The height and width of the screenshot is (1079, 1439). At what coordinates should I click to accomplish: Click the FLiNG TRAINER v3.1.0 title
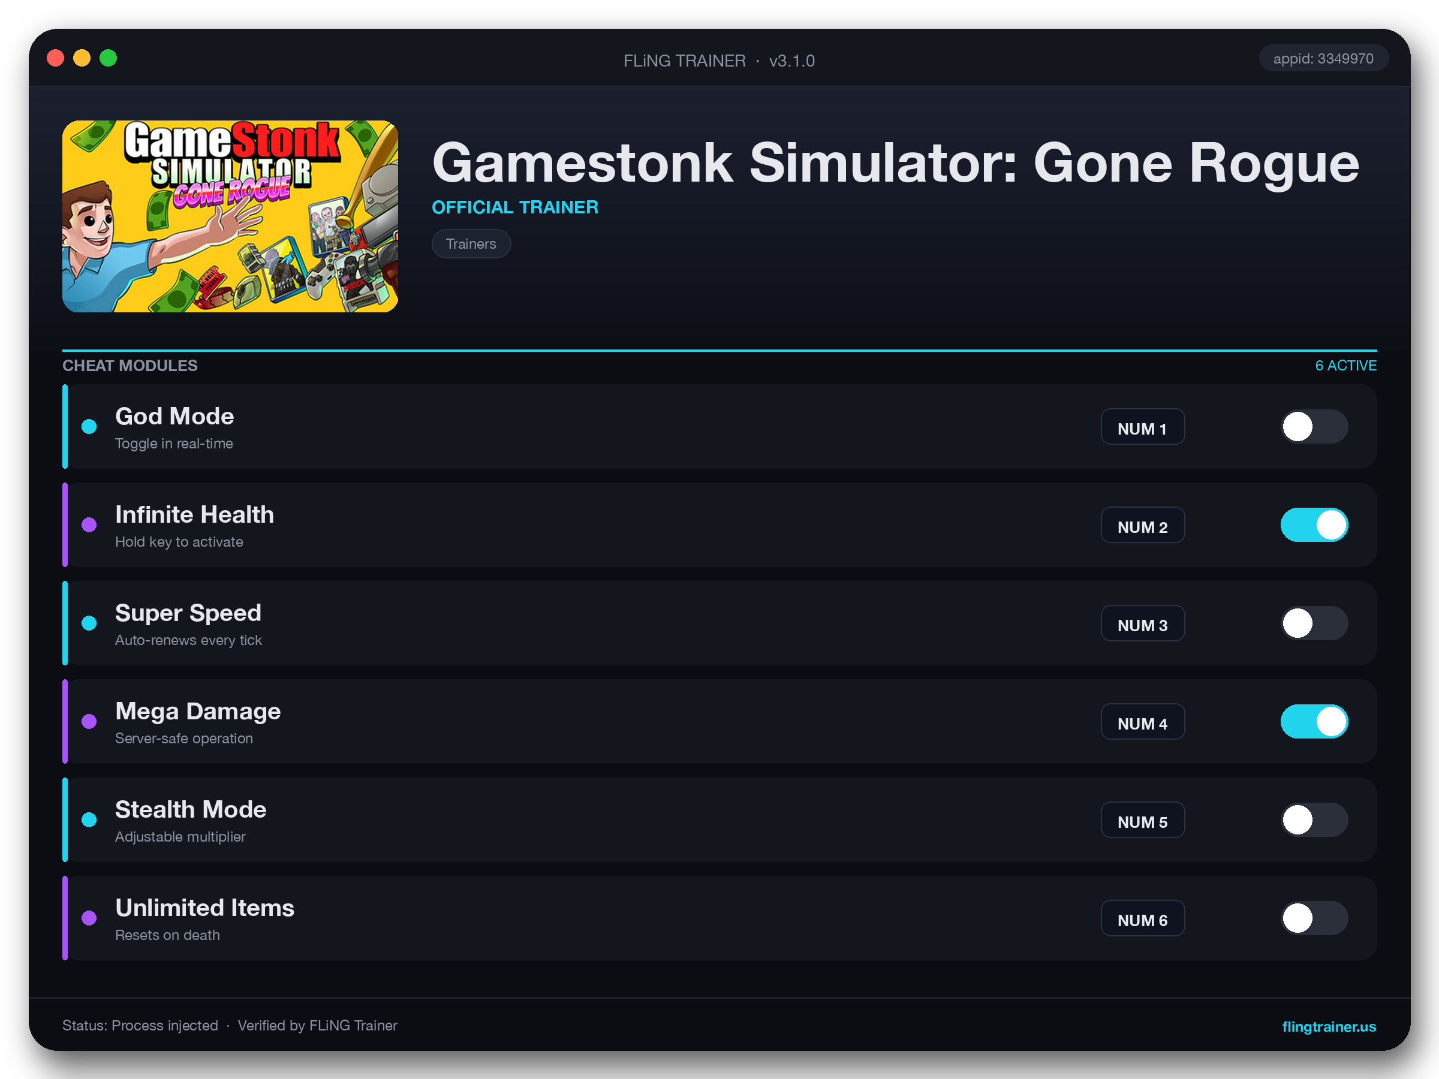pos(719,61)
